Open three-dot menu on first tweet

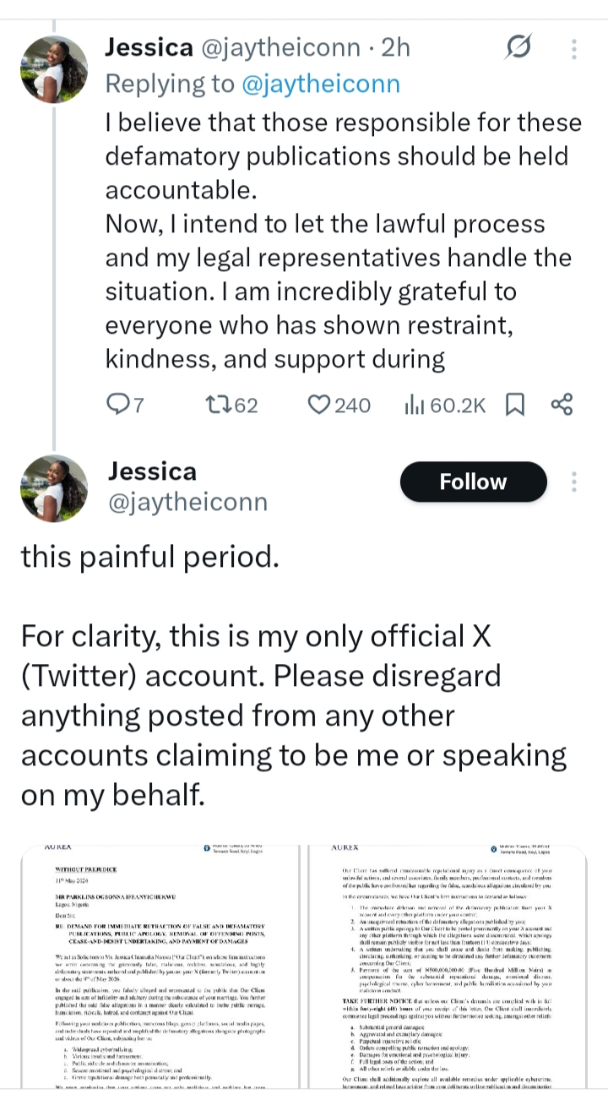[574, 48]
